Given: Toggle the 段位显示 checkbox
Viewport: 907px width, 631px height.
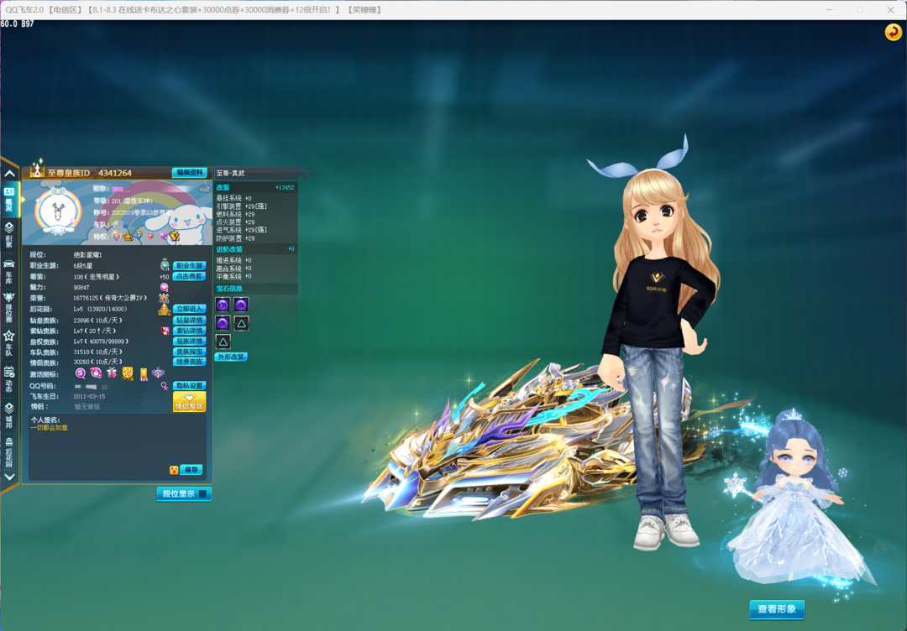Looking at the screenshot, I should point(202,494).
